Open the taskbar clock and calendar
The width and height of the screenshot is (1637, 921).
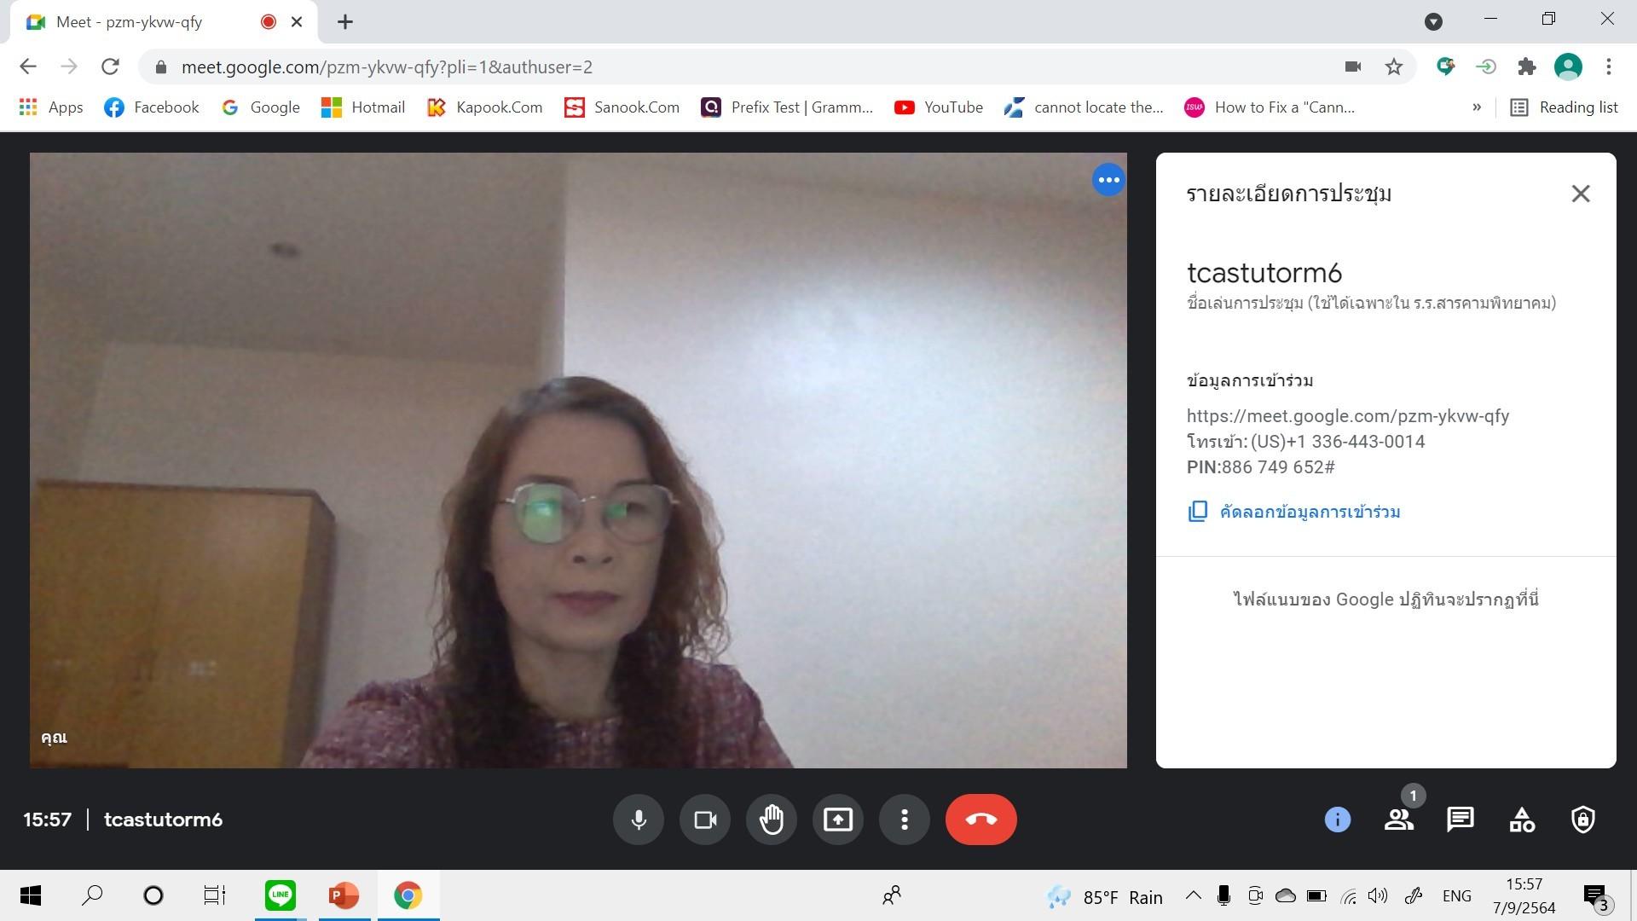tap(1524, 895)
